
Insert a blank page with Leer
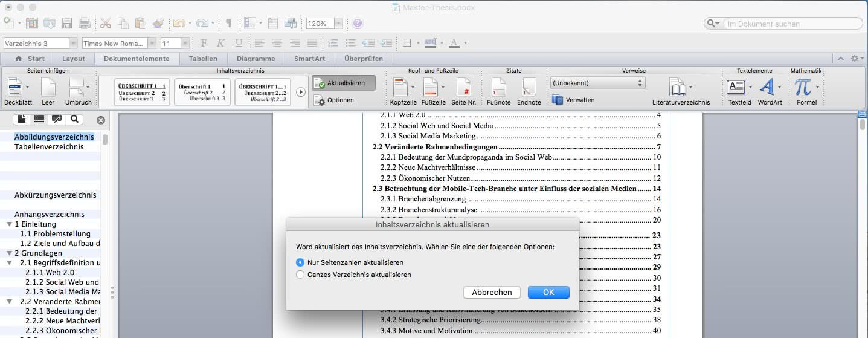tap(48, 88)
